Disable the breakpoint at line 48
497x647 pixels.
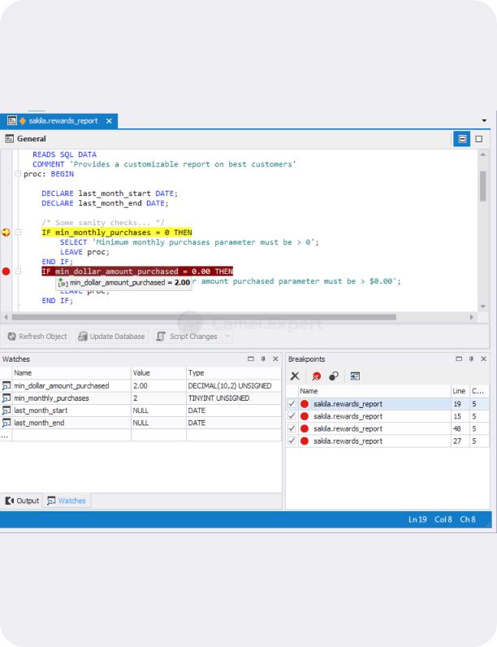click(292, 428)
